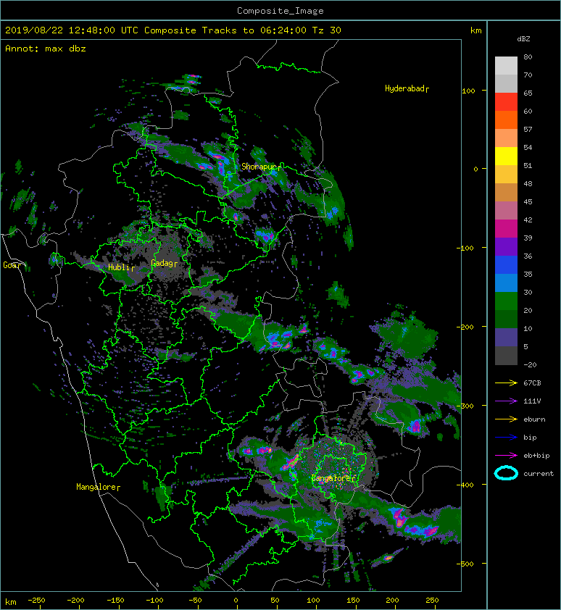Click the -50 tick on horizontal axis
The width and height of the screenshot is (561, 610).
[x=195, y=601]
